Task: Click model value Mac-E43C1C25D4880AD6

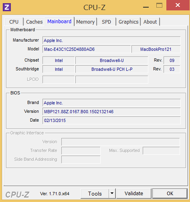Action: pyautogui.click(x=87, y=49)
